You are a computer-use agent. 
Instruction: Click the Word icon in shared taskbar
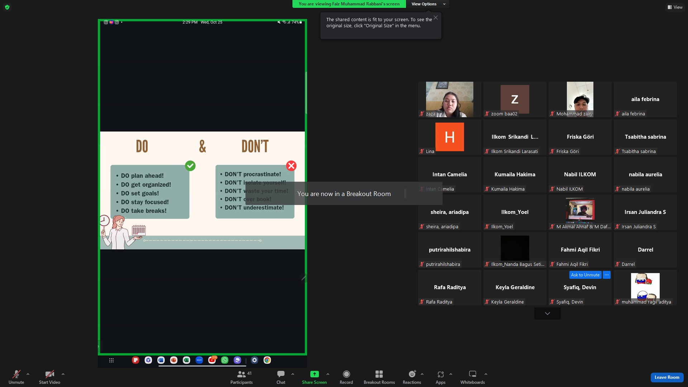click(161, 360)
